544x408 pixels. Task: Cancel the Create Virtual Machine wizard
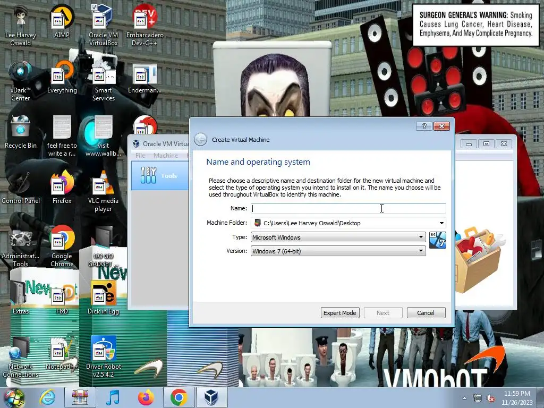pos(426,313)
